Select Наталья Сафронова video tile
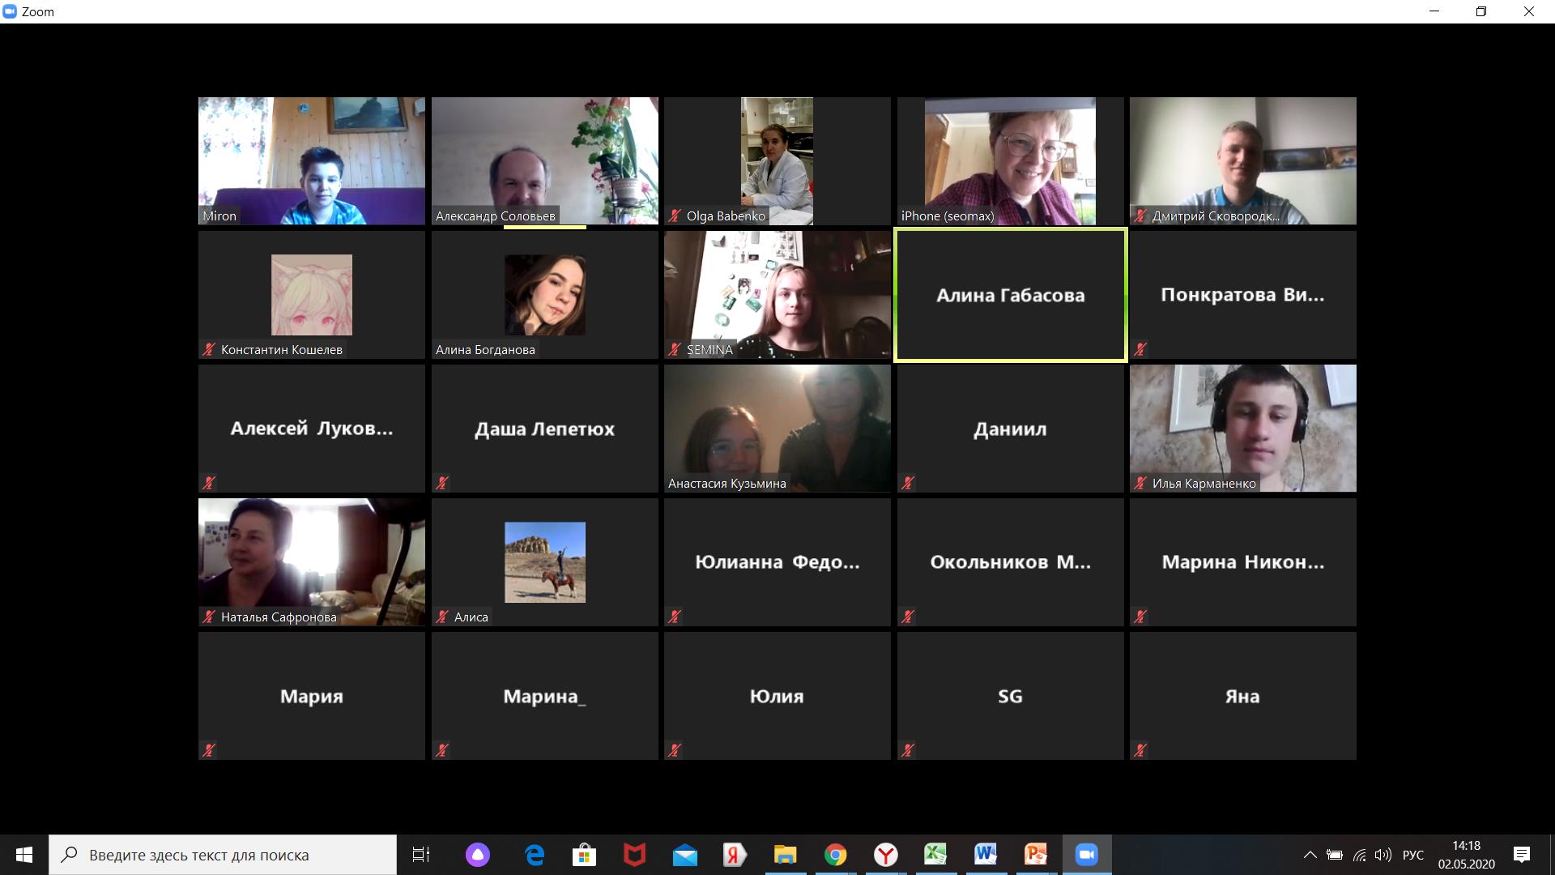 312,562
